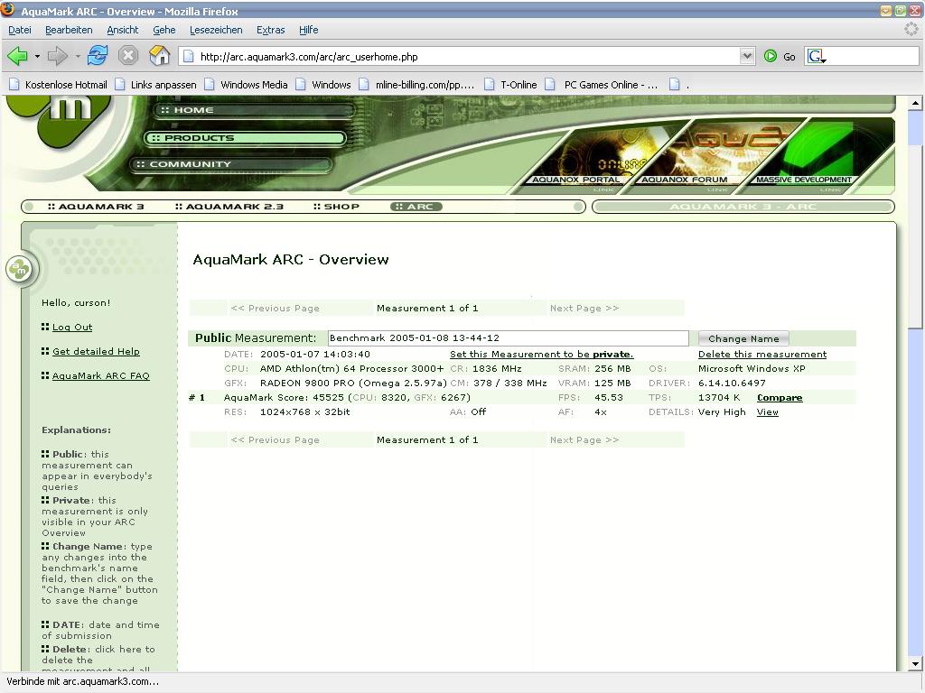This screenshot has width=925, height=693.
Task: Click the Google search input box
Action: [873, 57]
